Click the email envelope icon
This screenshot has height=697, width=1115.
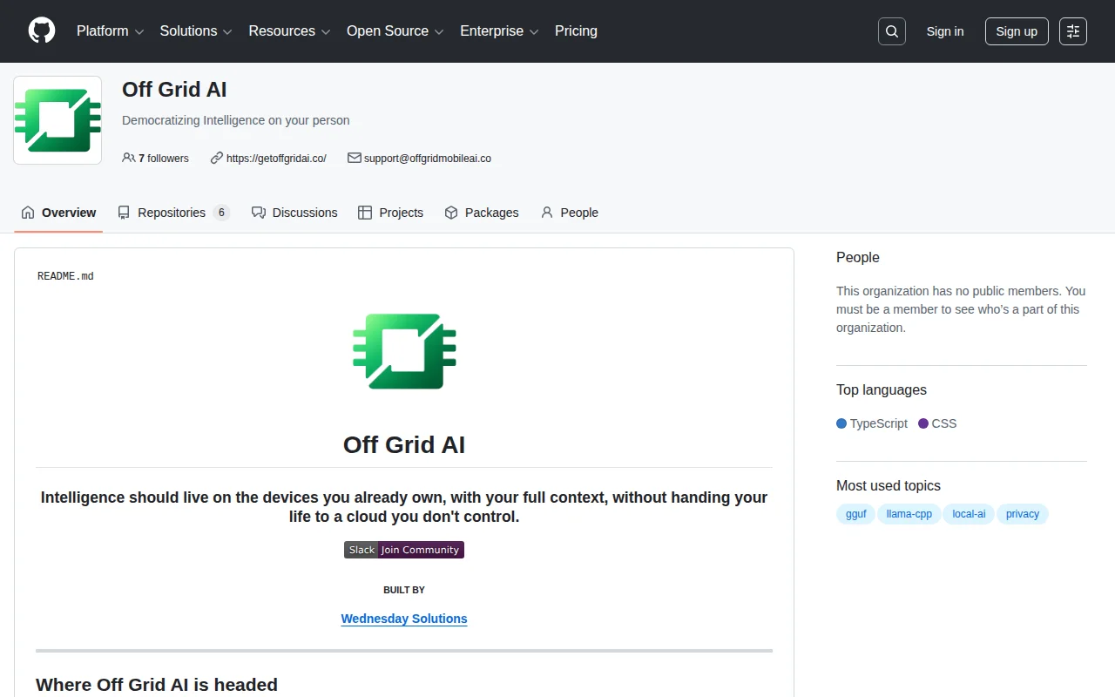tap(355, 159)
